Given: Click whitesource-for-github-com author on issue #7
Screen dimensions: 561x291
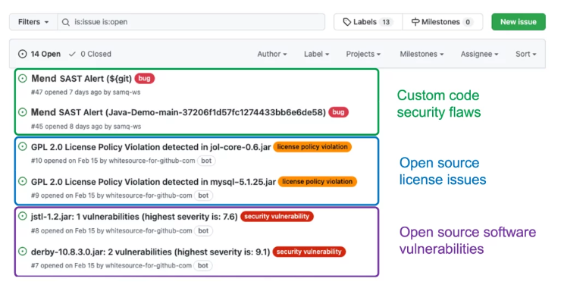Looking at the screenshot, I should pos(149,266).
